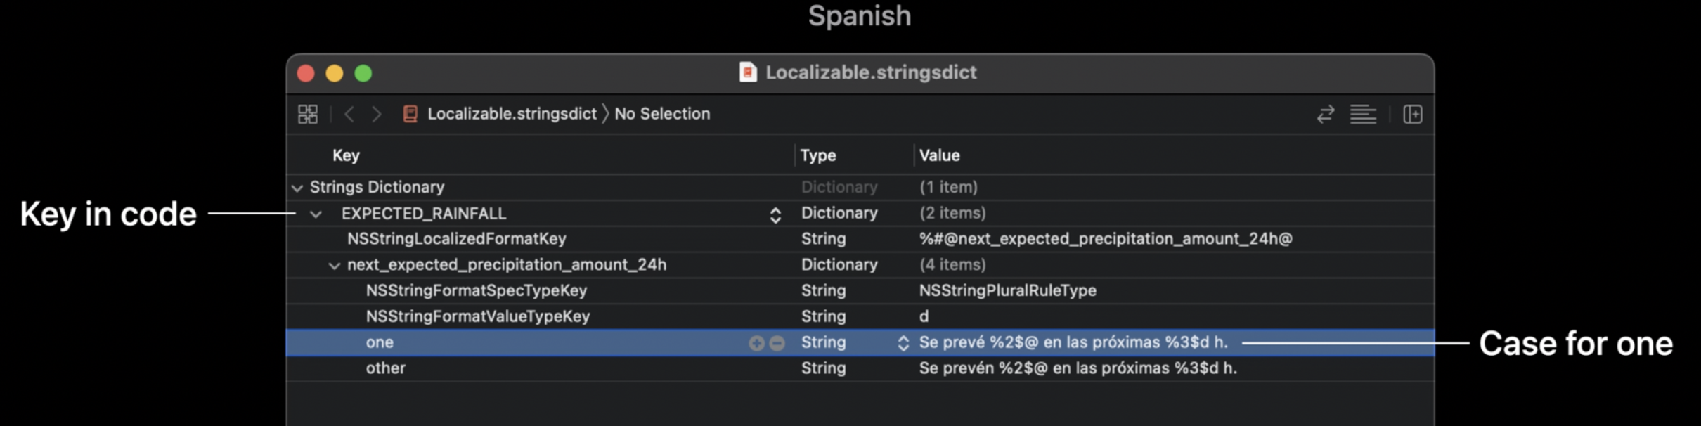Collapse the Strings Dictionary root row

pos(297,188)
